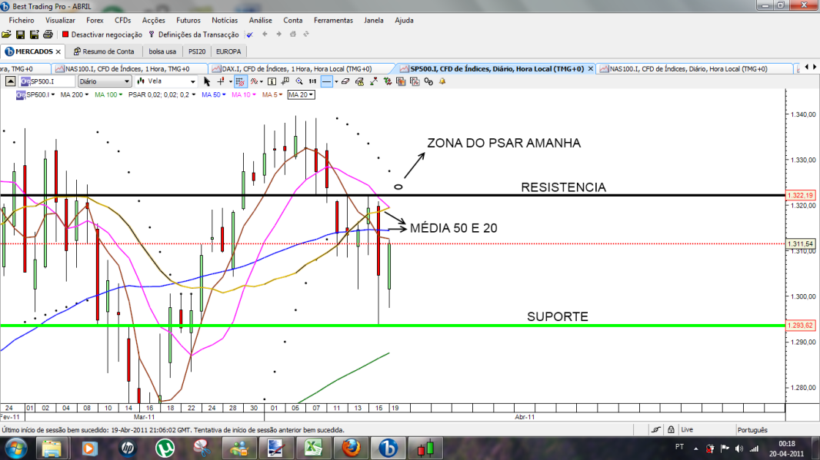820x460 pixels.
Task: Click the 1:1 scale reset icon
Action: (313, 81)
